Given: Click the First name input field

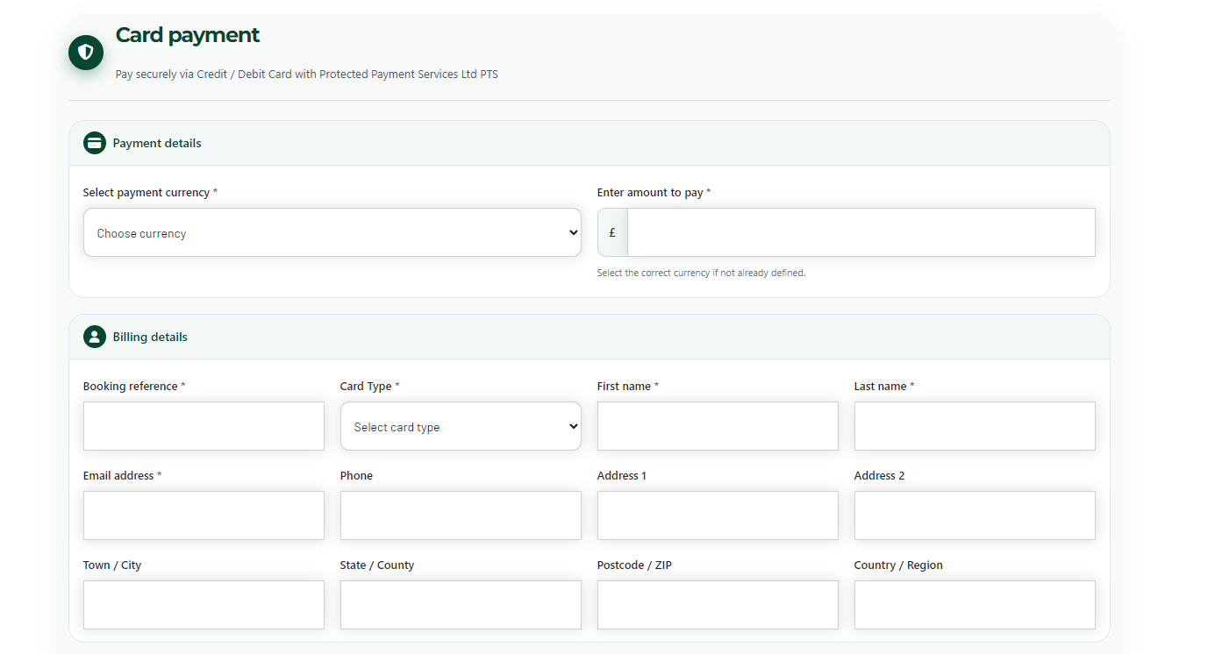Looking at the screenshot, I should click(x=718, y=426).
